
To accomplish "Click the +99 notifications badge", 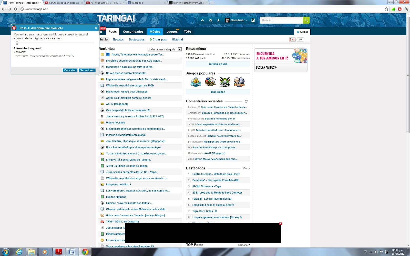I will click(x=103, y=28).
